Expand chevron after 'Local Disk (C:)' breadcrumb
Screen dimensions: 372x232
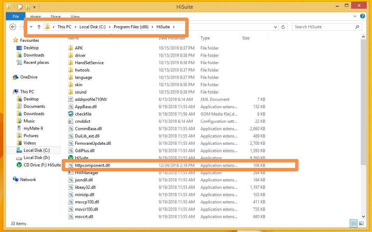pyautogui.click(x=109, y=27)
